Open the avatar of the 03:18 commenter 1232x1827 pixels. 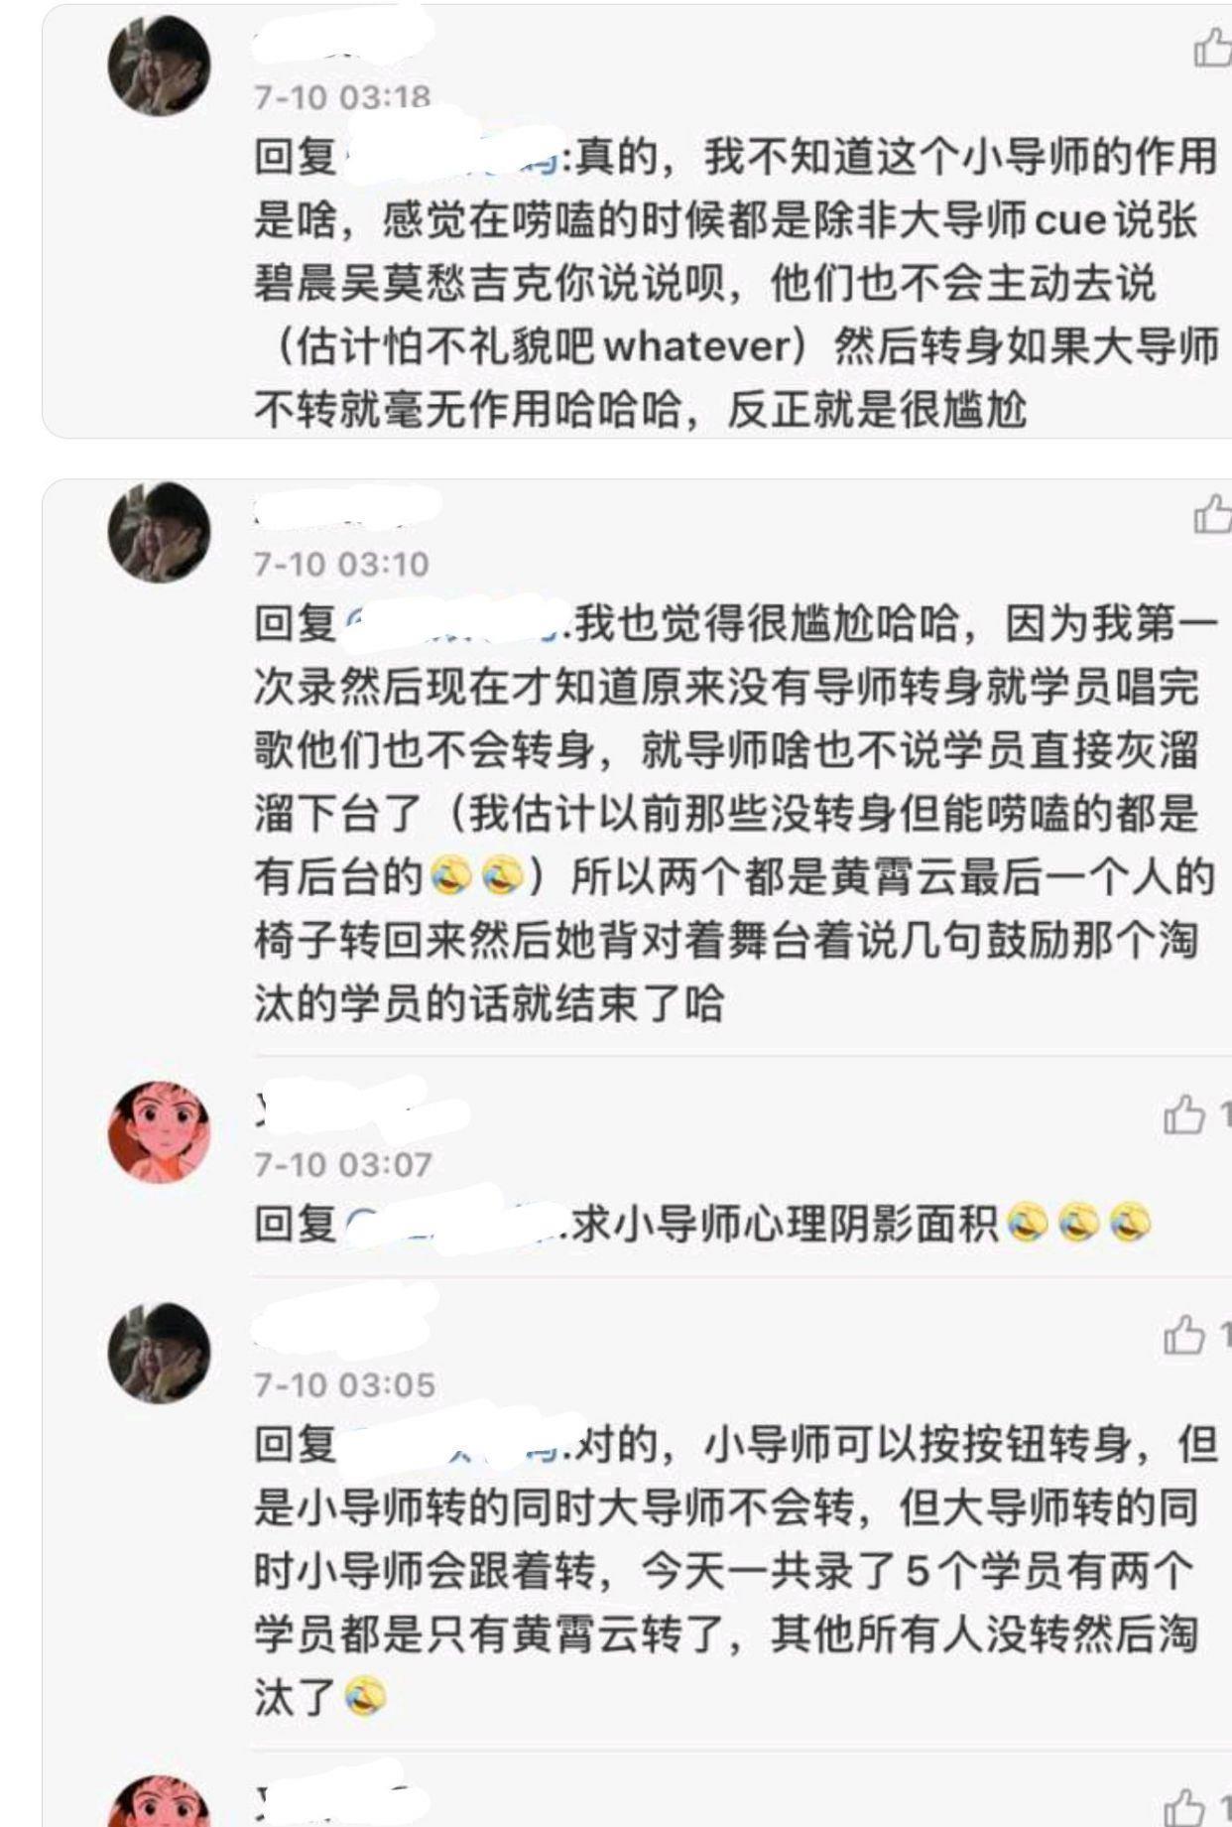pos(159,66)
